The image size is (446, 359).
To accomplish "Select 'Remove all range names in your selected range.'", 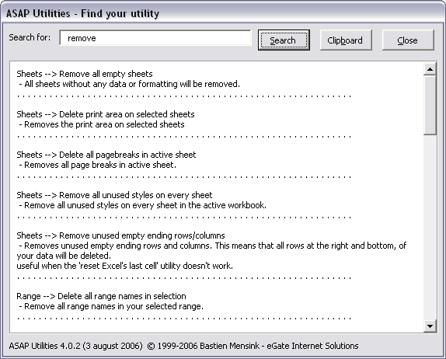I will 111,306.
